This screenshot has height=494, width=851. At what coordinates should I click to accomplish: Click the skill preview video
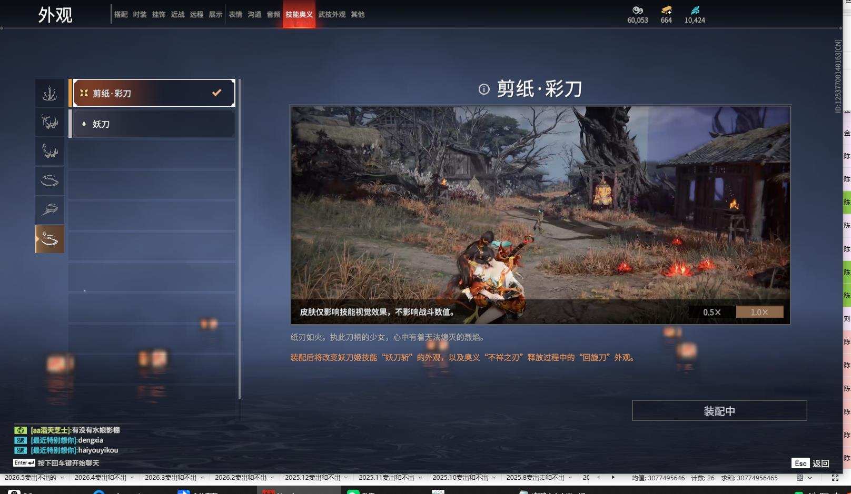pos(540,215)
